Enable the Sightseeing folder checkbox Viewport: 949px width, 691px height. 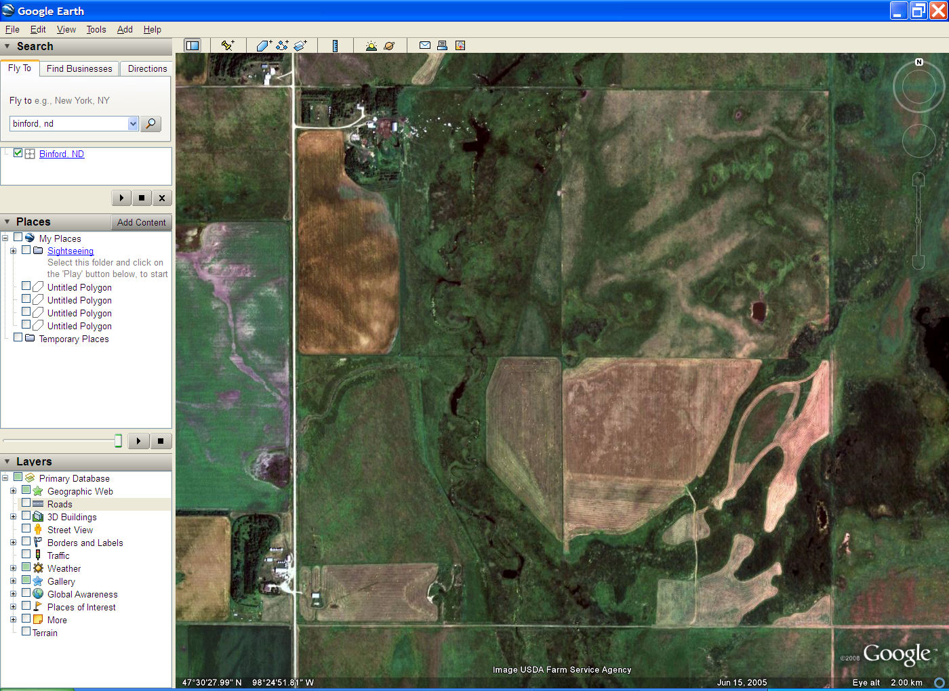click(26, 250)
